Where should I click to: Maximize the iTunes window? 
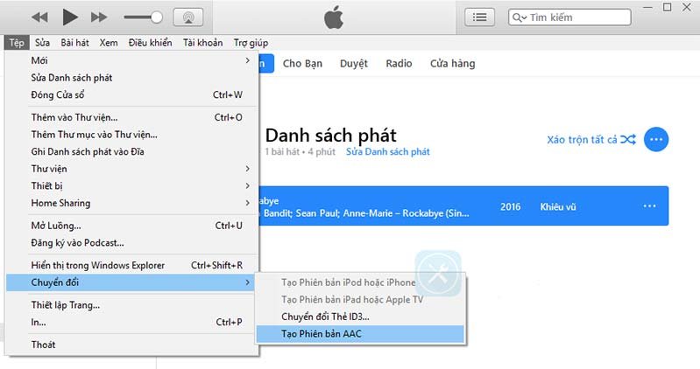(x=667, y=7)
